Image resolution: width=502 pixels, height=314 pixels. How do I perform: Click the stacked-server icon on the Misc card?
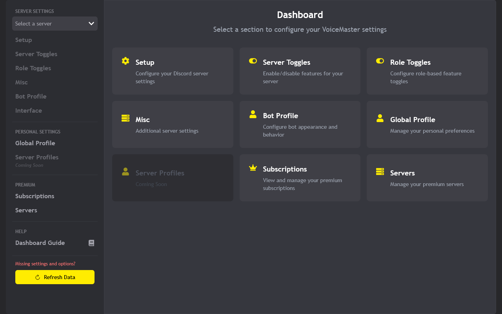coord(125,118)
